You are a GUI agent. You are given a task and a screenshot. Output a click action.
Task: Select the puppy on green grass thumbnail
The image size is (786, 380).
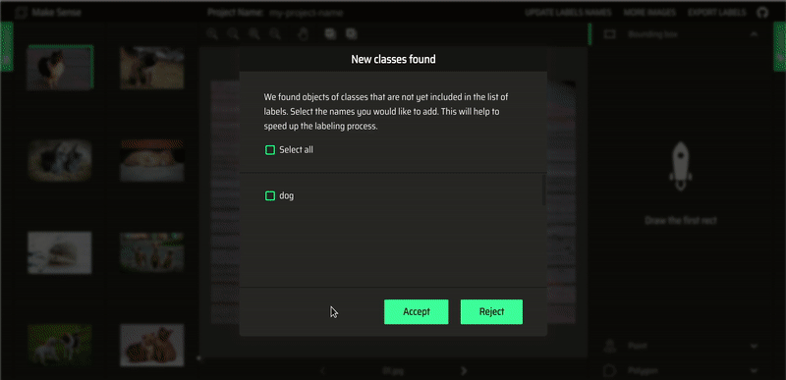[60, 345]
